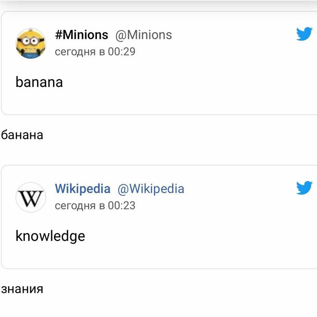Click the Twitter bird icon on Wikipedia tweet
Screen dimensions: 317x317
tap(304, 187)
